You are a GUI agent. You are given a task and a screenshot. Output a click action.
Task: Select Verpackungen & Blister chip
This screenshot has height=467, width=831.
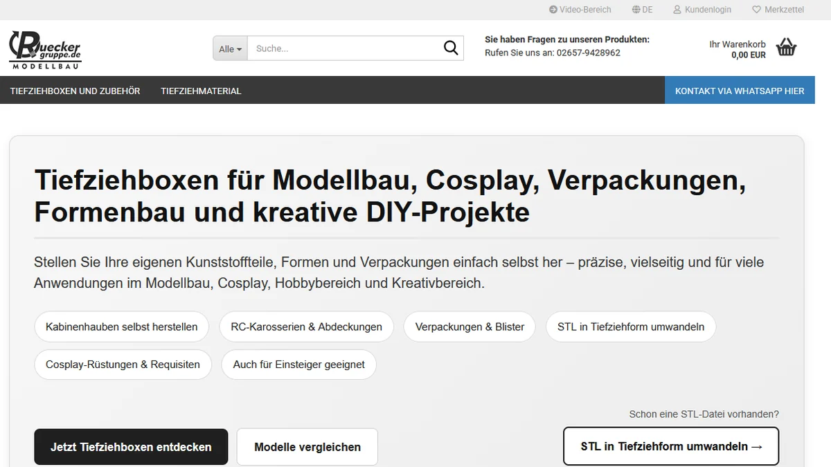click(470, 327)
